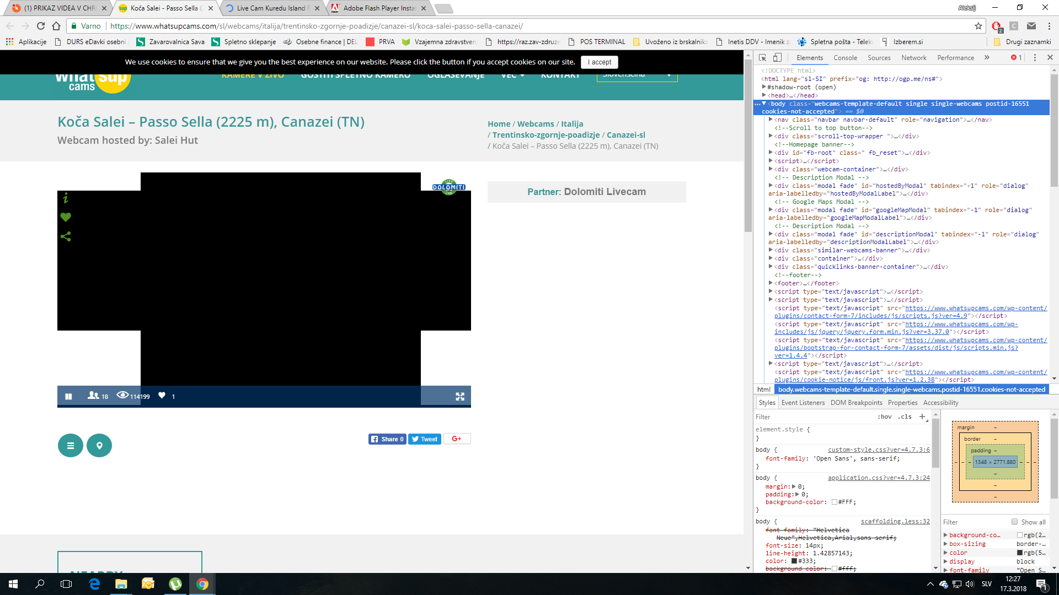Image resolution: width=1059 pixels, height=595 pixels.
Task: Switch to Adobe Flash Player tab
Action: [x=379, y=8]
